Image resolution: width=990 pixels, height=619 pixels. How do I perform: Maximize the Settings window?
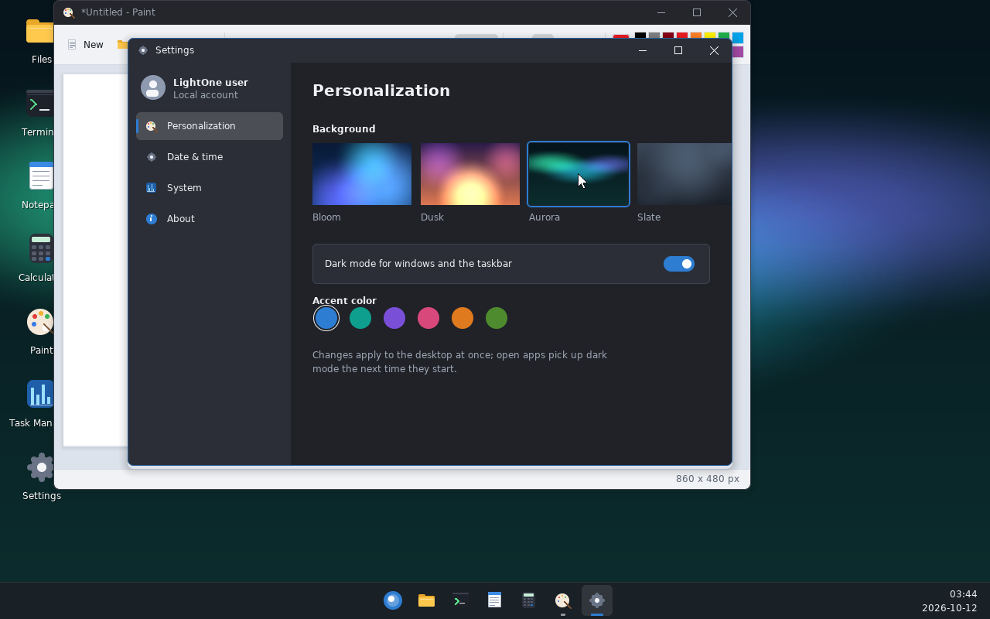[678, 50]
